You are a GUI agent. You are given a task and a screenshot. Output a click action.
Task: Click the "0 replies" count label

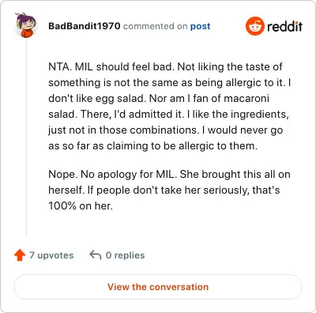click(125, 255)
